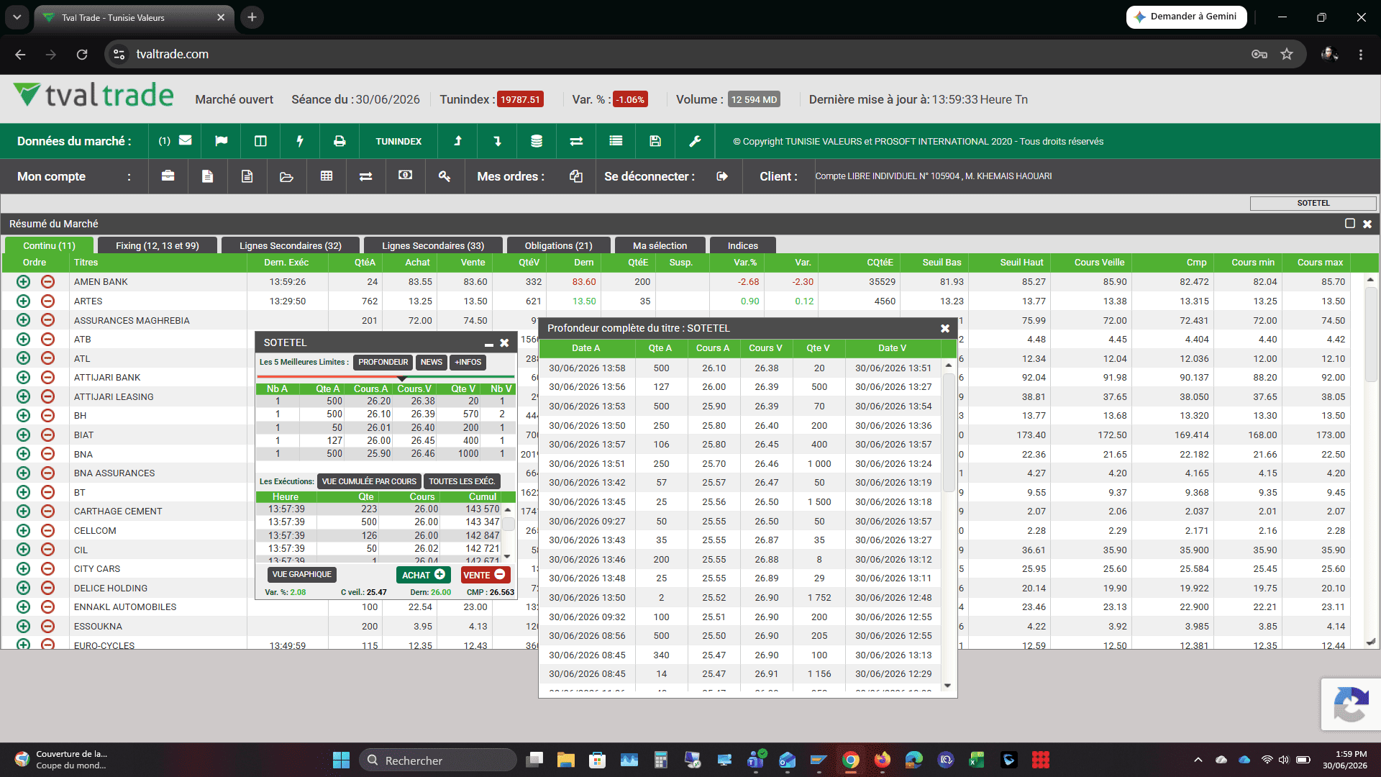Open the messages envelope icon in market toolbar
The image size is (1381, 777).
pyautogui.click(x=186, y=141)
